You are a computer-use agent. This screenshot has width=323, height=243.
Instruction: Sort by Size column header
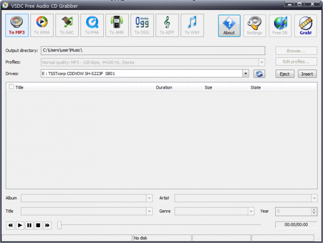click(x=208, y=87)
